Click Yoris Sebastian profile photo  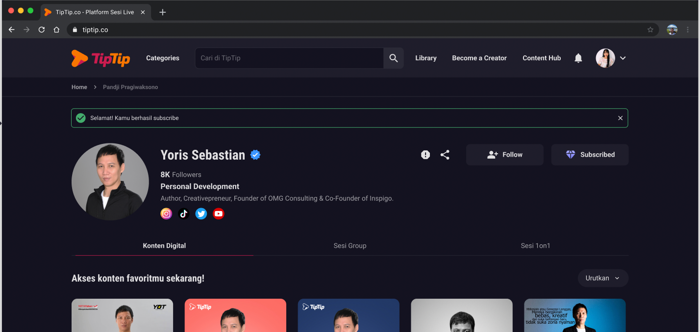click(x=110, y=182)
